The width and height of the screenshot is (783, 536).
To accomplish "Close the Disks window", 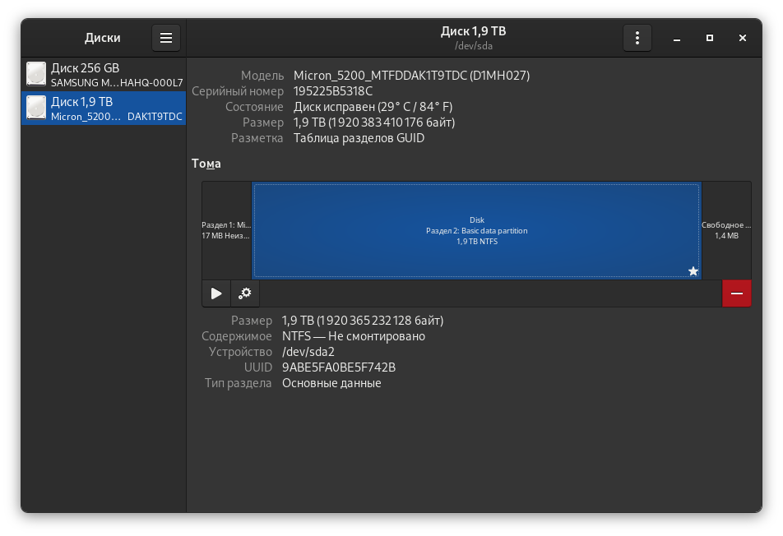I will [743, 38].
